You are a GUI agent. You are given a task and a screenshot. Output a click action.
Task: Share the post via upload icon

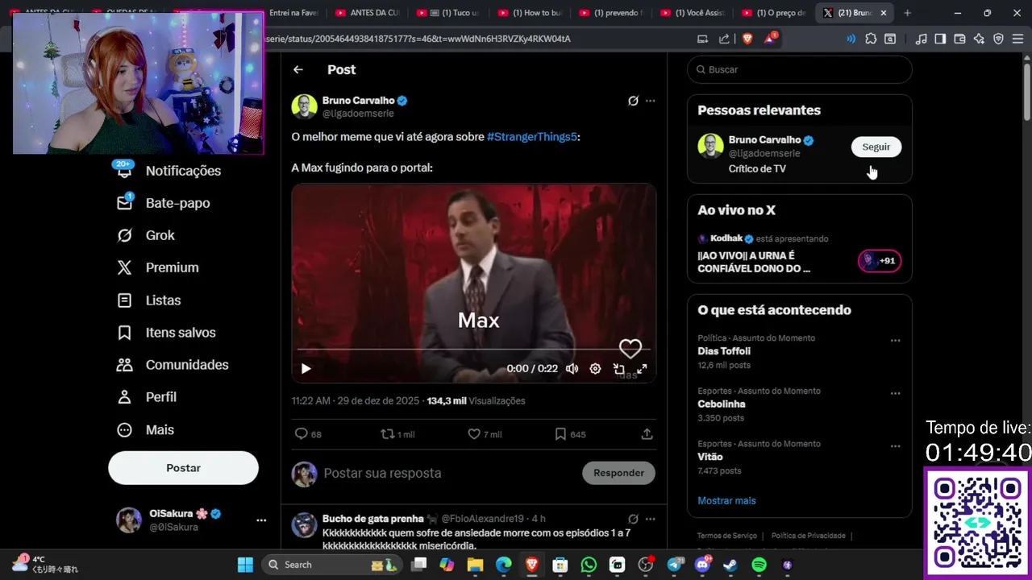coord(647,434)
